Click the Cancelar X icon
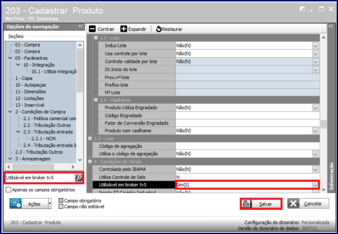Image resolution: width=338 pixels, height=234 pixels. click(294, 203)
